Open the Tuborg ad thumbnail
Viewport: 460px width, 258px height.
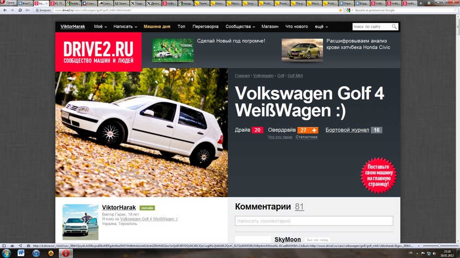173,50
